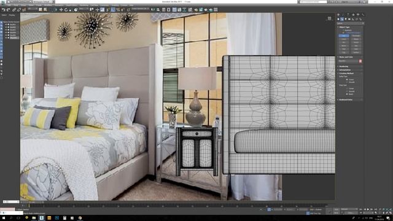
Task: Open the object color swatch
Action: [x=360, y=61]
